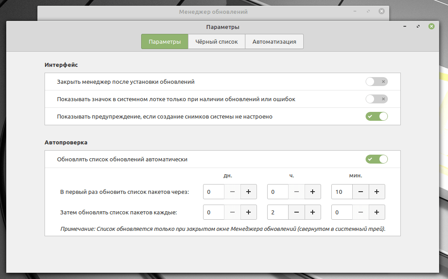The image size is (448, 279).
Task: Click the first refresh minutes input field
Action: point(342,192)
